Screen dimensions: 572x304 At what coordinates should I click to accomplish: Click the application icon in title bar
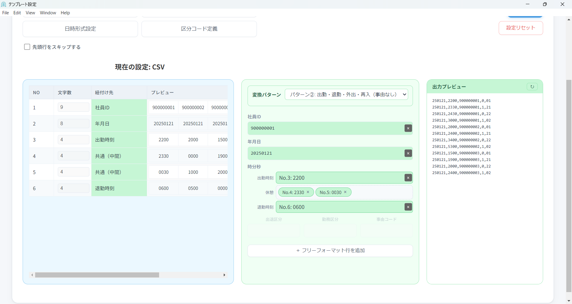pyautogui.click(x=4, y=4)
